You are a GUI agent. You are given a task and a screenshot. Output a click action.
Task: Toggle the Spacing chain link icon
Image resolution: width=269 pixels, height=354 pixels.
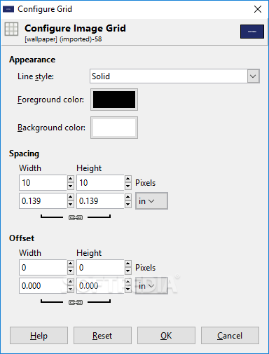(76, 217)
